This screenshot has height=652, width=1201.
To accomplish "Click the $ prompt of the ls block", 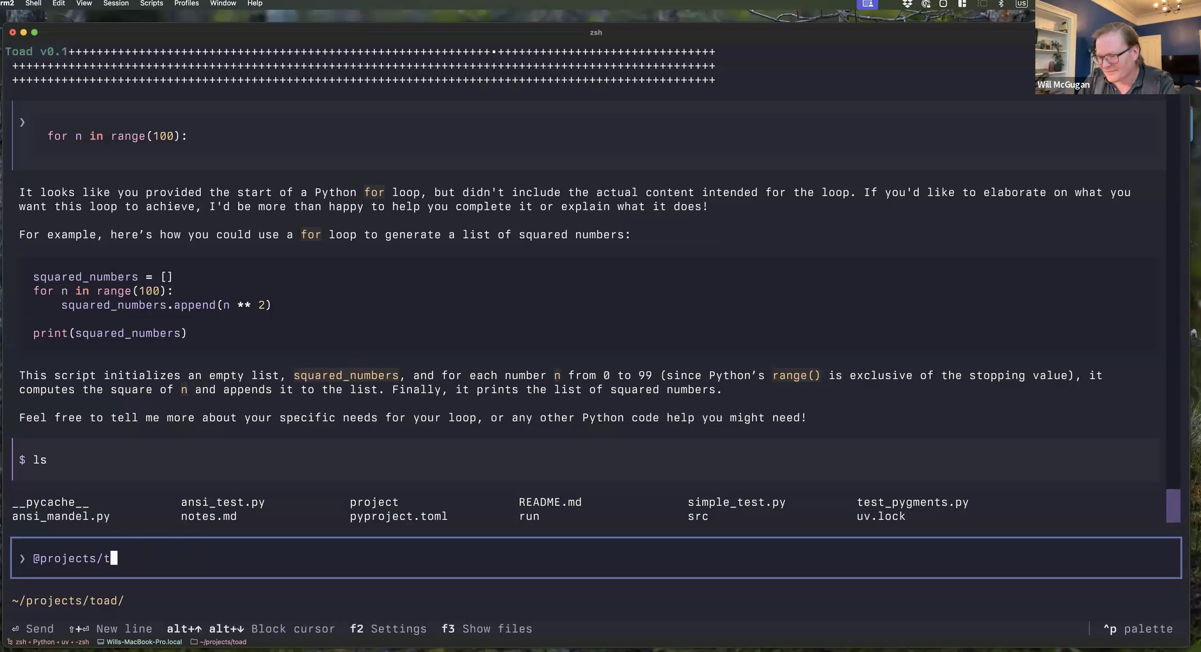I will (22, 460).
